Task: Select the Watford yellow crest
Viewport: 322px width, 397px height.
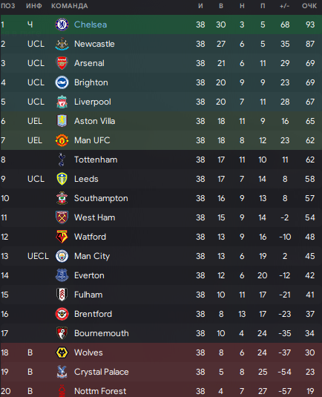Action: click(62, 237)
